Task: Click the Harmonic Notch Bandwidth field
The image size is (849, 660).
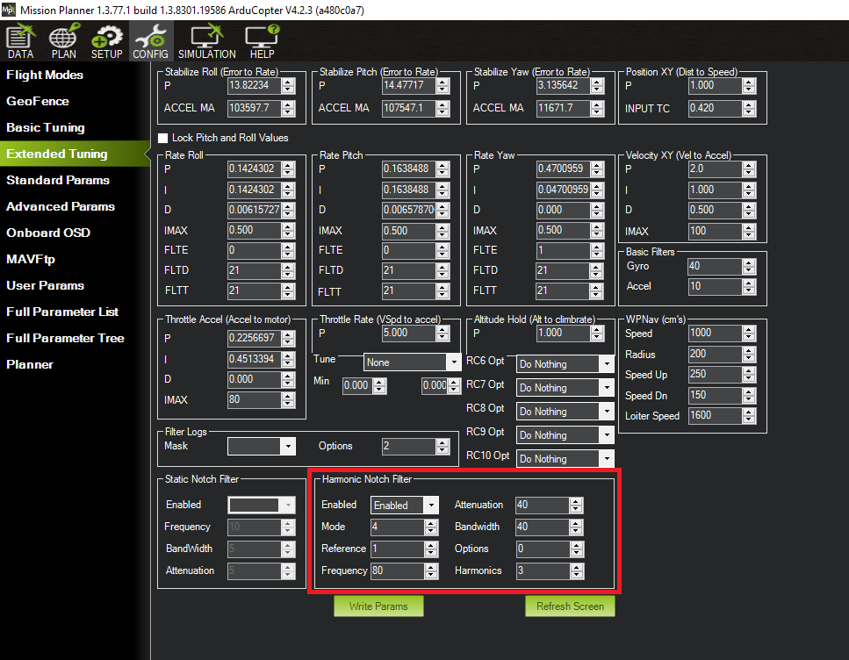Action: (542, 527)
